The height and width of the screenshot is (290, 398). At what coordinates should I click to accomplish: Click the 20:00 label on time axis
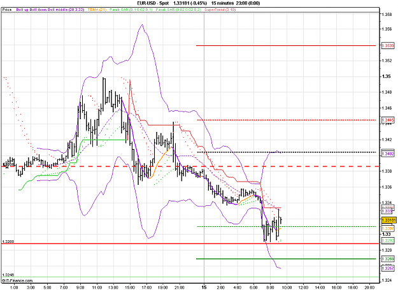point(369,287)
